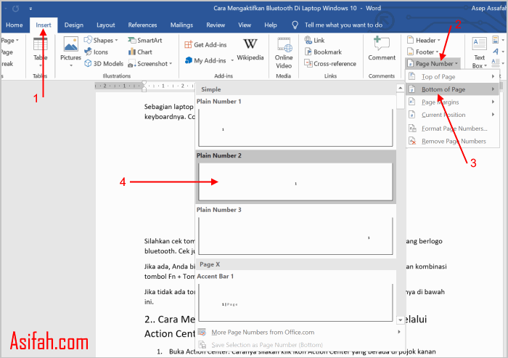Insert a Text Box

(x=479, y=52)
